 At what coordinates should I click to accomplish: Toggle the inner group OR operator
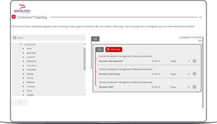pos(100,49)
